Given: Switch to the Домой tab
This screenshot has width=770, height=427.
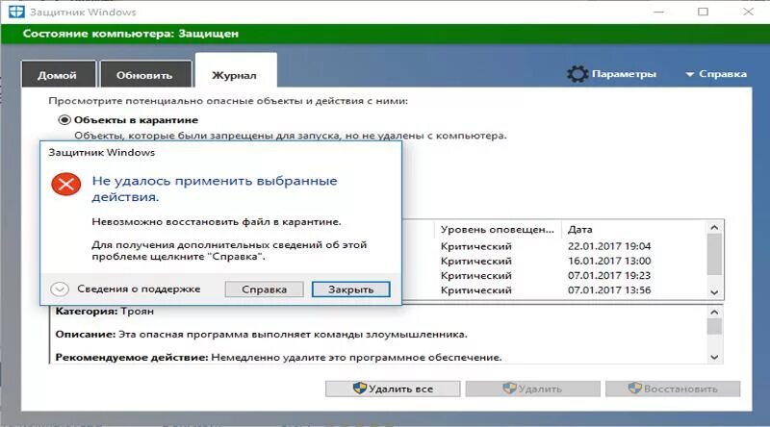Looking at the screenshot, I should (x=58, y=75).
